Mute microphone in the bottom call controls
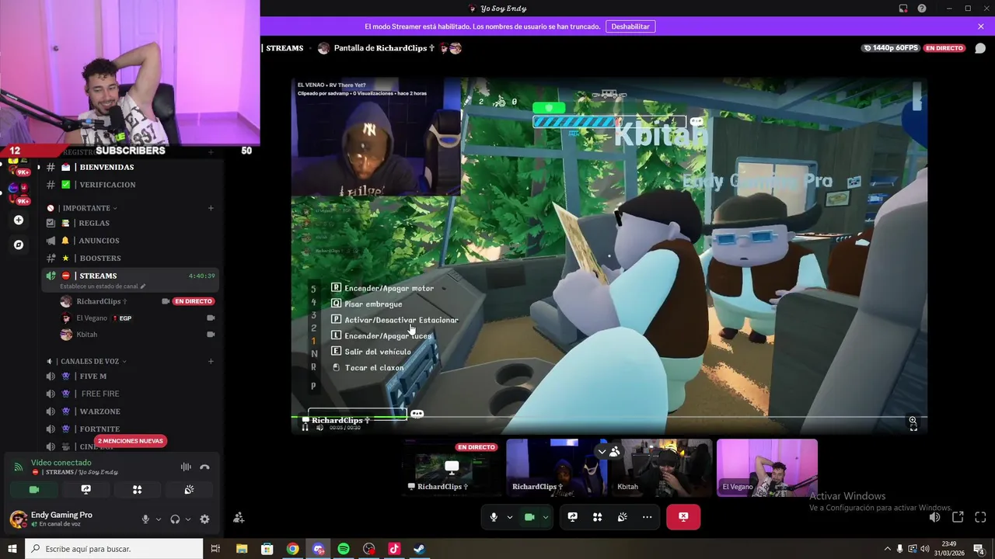Viewport: 995px width, 559px height. tap(494, 517)
